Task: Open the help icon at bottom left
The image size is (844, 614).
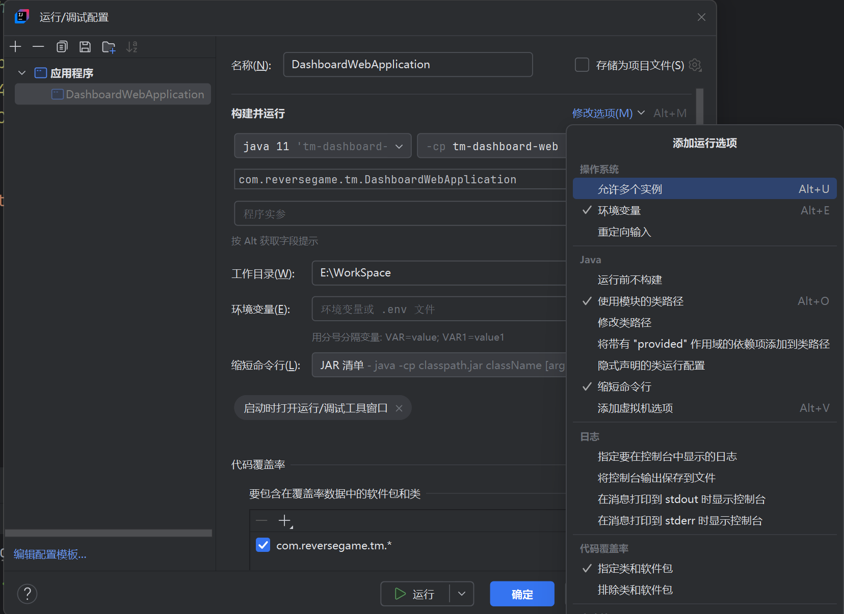Action: tap(27, 594)
